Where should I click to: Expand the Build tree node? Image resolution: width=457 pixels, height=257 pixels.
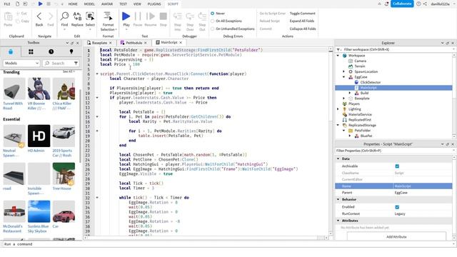(x=350, y=93)
